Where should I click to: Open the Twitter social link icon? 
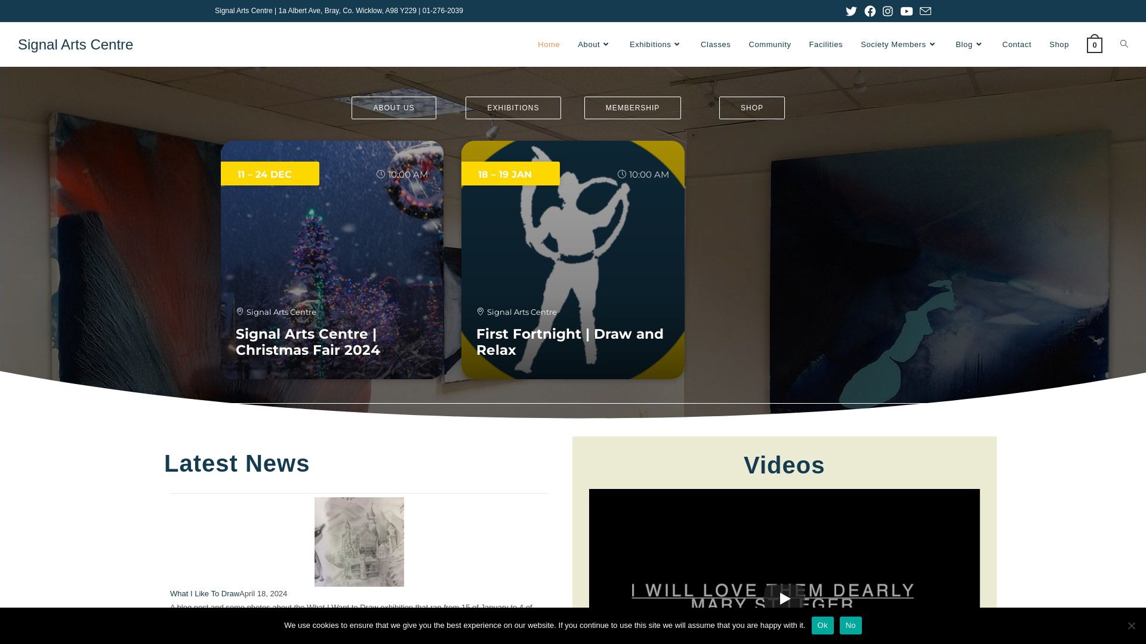[x=851, y=11]
